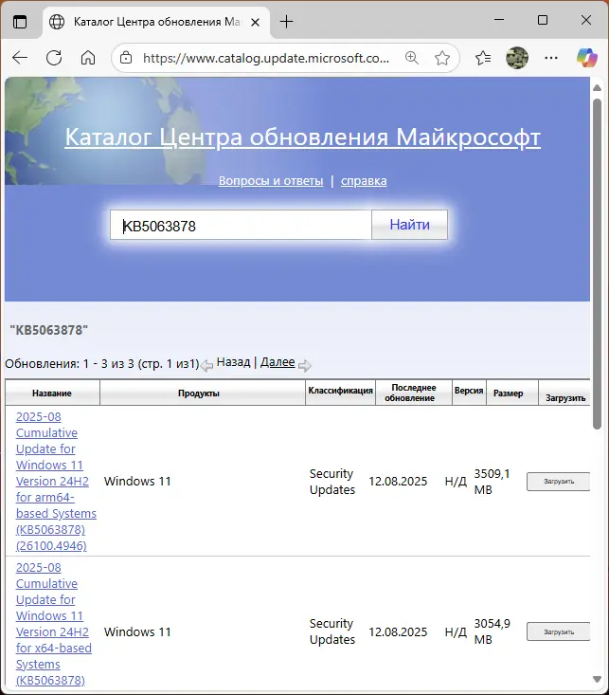This screenshot has height=695, width=609.
Task: Click the results count text Обновления: 1 - 3
Action: point(102,364)
